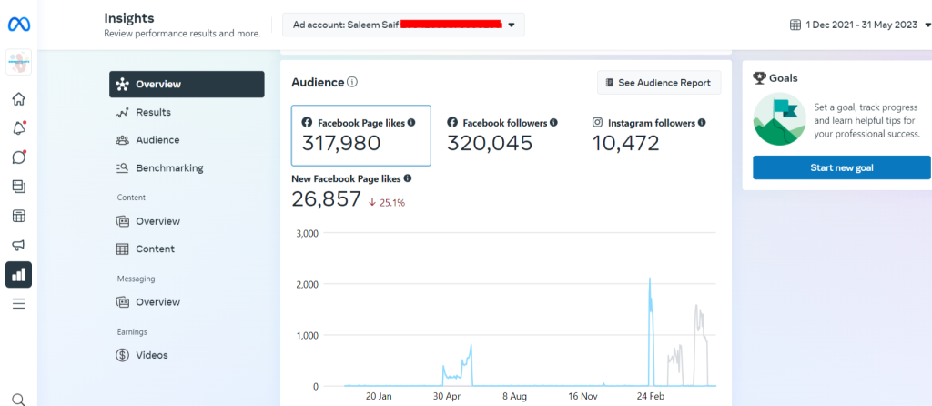Open the Inbox chat bubble icon
The height and width of the screenshot is (406, 932).
18,157
